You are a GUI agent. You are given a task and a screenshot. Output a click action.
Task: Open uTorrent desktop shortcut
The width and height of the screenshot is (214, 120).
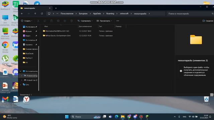pos(5,59)
